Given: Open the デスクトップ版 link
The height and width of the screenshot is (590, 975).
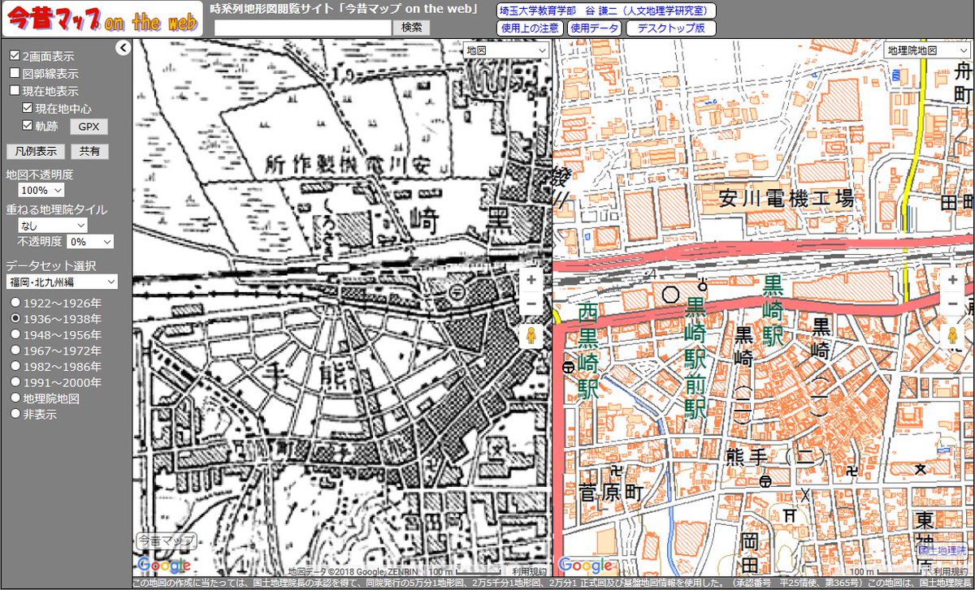Looking at the screenshot, I should (671, 28).
